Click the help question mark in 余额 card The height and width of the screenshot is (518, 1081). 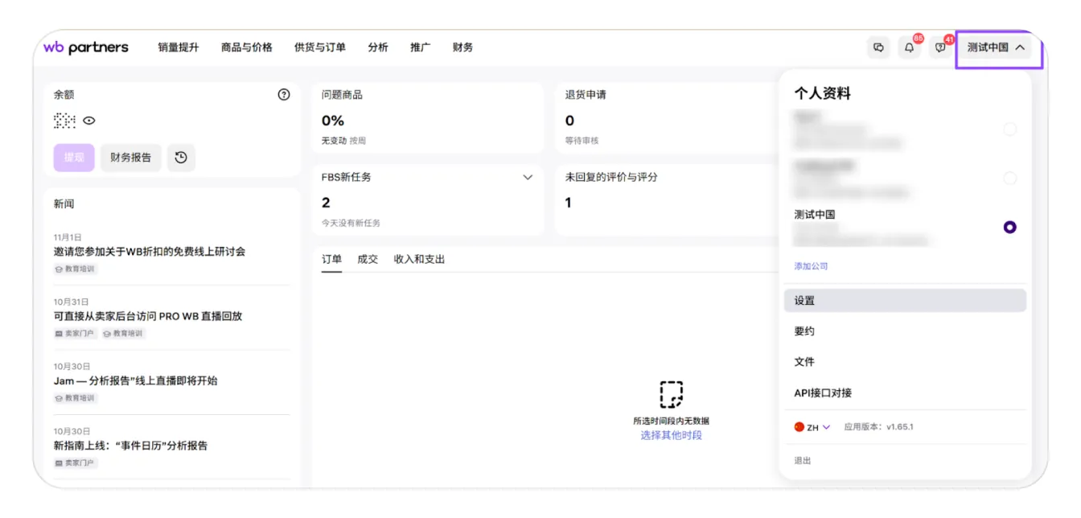284,95
